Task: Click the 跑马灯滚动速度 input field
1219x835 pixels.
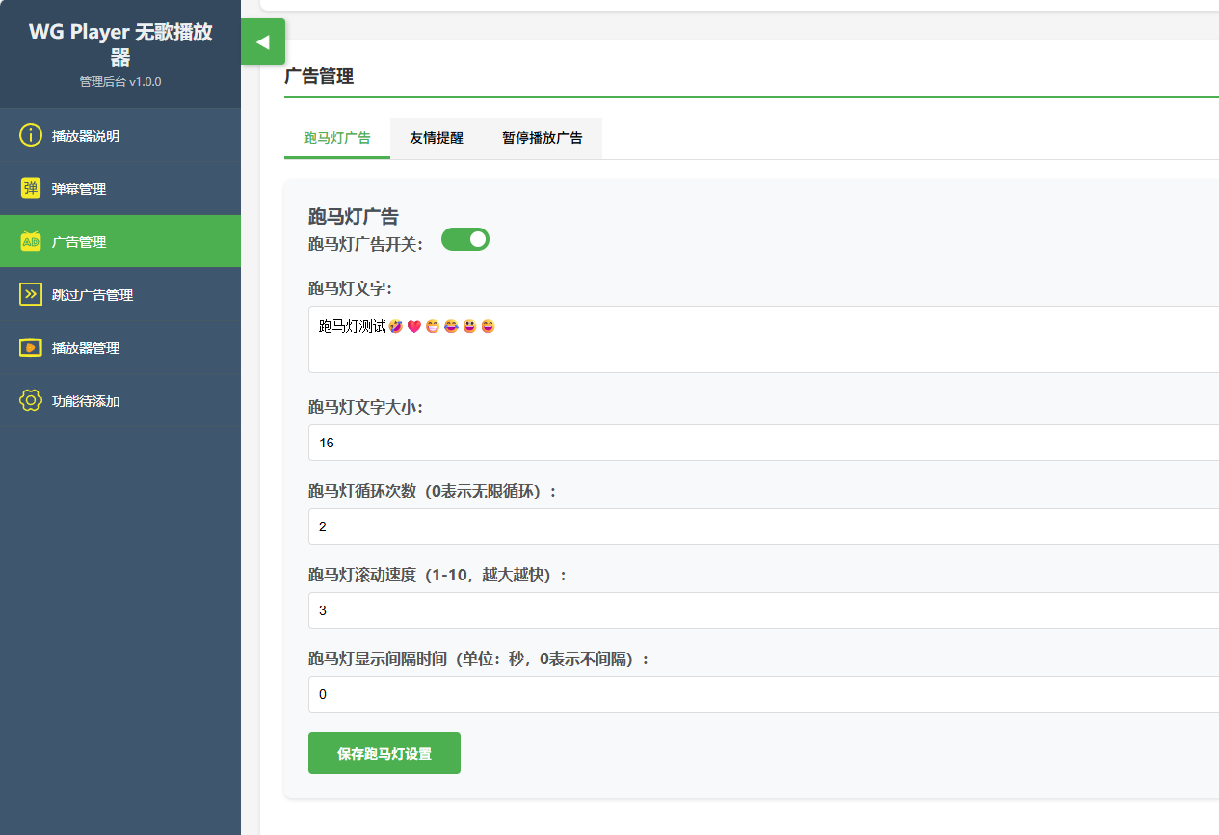Action: [x=761, y=610]
